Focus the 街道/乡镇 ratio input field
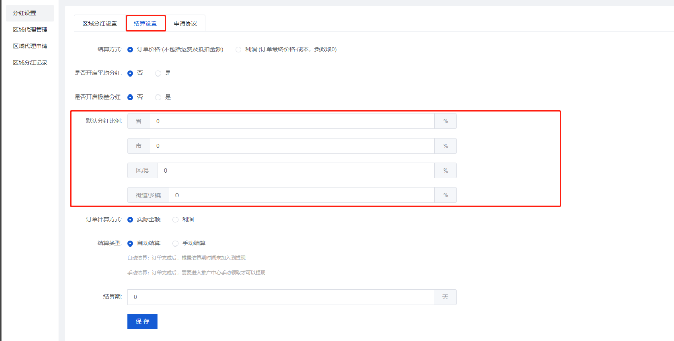This screenshot has width=674, height=341. point(301,195)
